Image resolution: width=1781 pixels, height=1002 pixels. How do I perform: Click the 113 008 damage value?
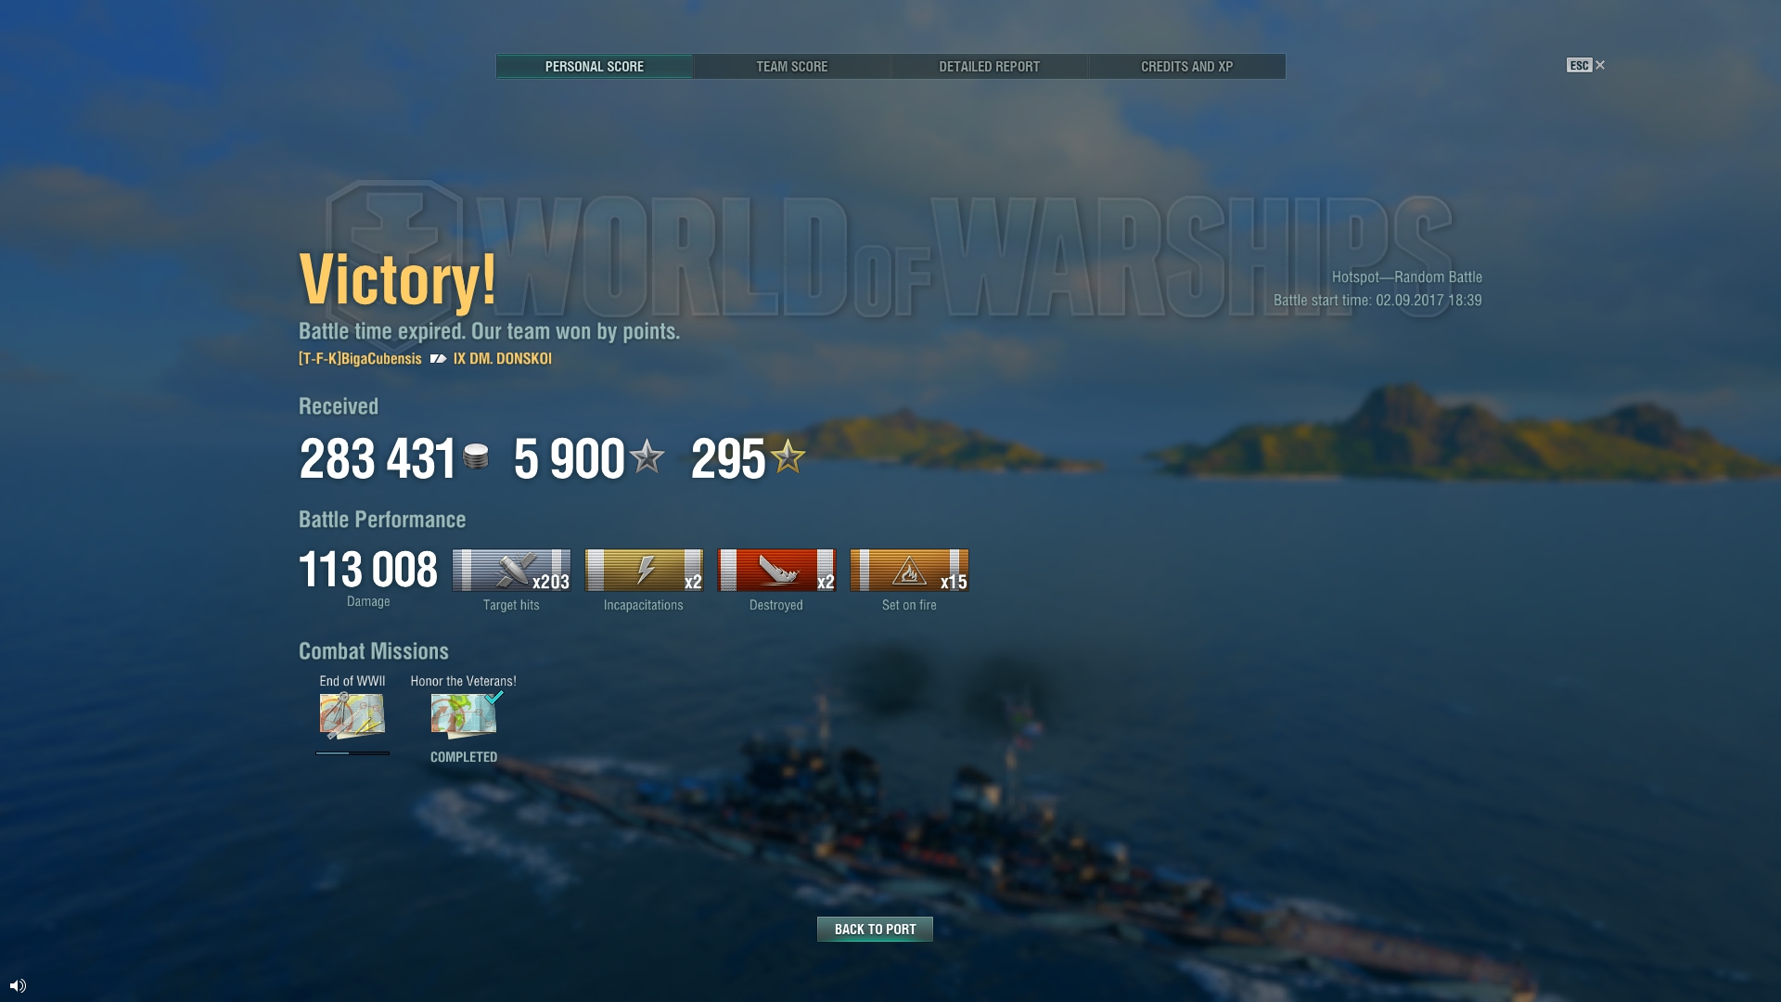pos(368,570)
